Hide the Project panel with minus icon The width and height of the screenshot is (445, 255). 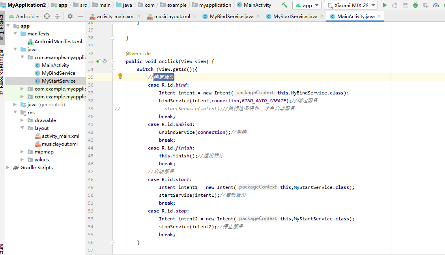tap(80, 17)
